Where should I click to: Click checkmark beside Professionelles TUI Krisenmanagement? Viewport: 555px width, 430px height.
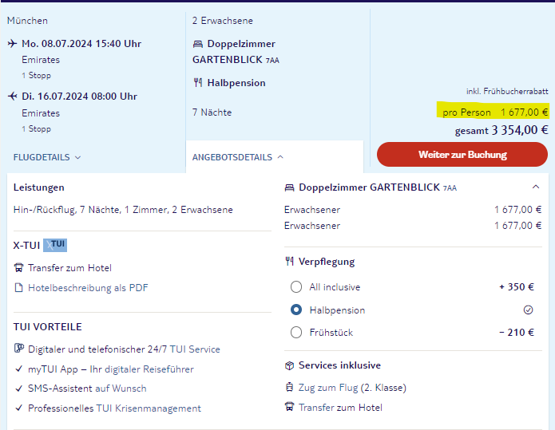pyautogui.click(x=18, y=408)
